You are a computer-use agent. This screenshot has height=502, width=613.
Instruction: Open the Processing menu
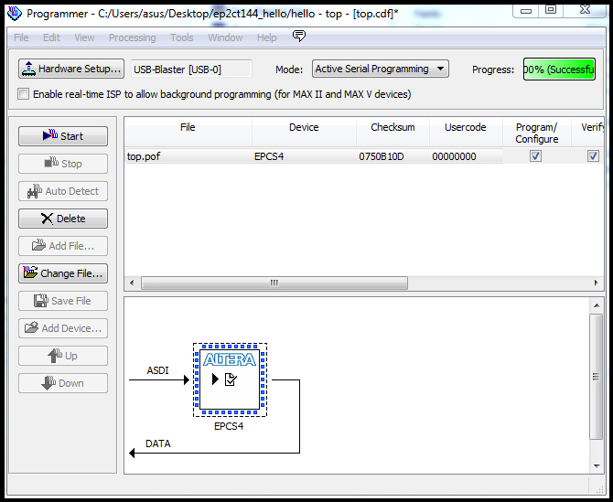132,37
